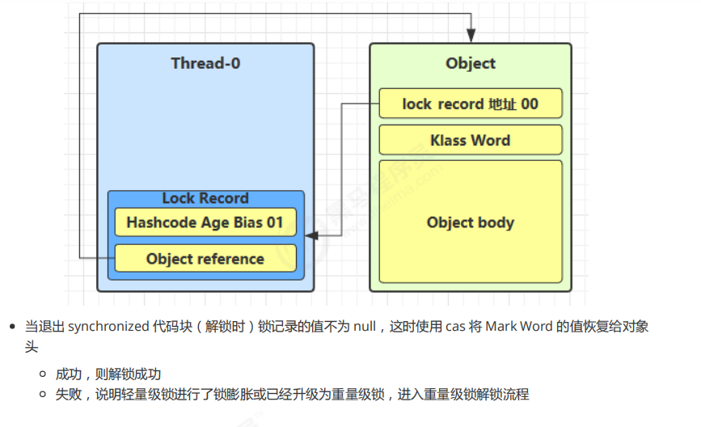Click the 成功，则解锁成功 line

click(108, 374)
